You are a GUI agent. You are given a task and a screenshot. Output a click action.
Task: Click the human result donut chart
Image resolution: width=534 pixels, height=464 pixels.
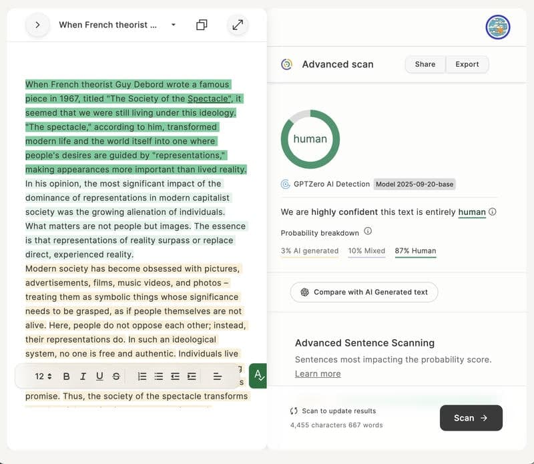coord(310,140)
